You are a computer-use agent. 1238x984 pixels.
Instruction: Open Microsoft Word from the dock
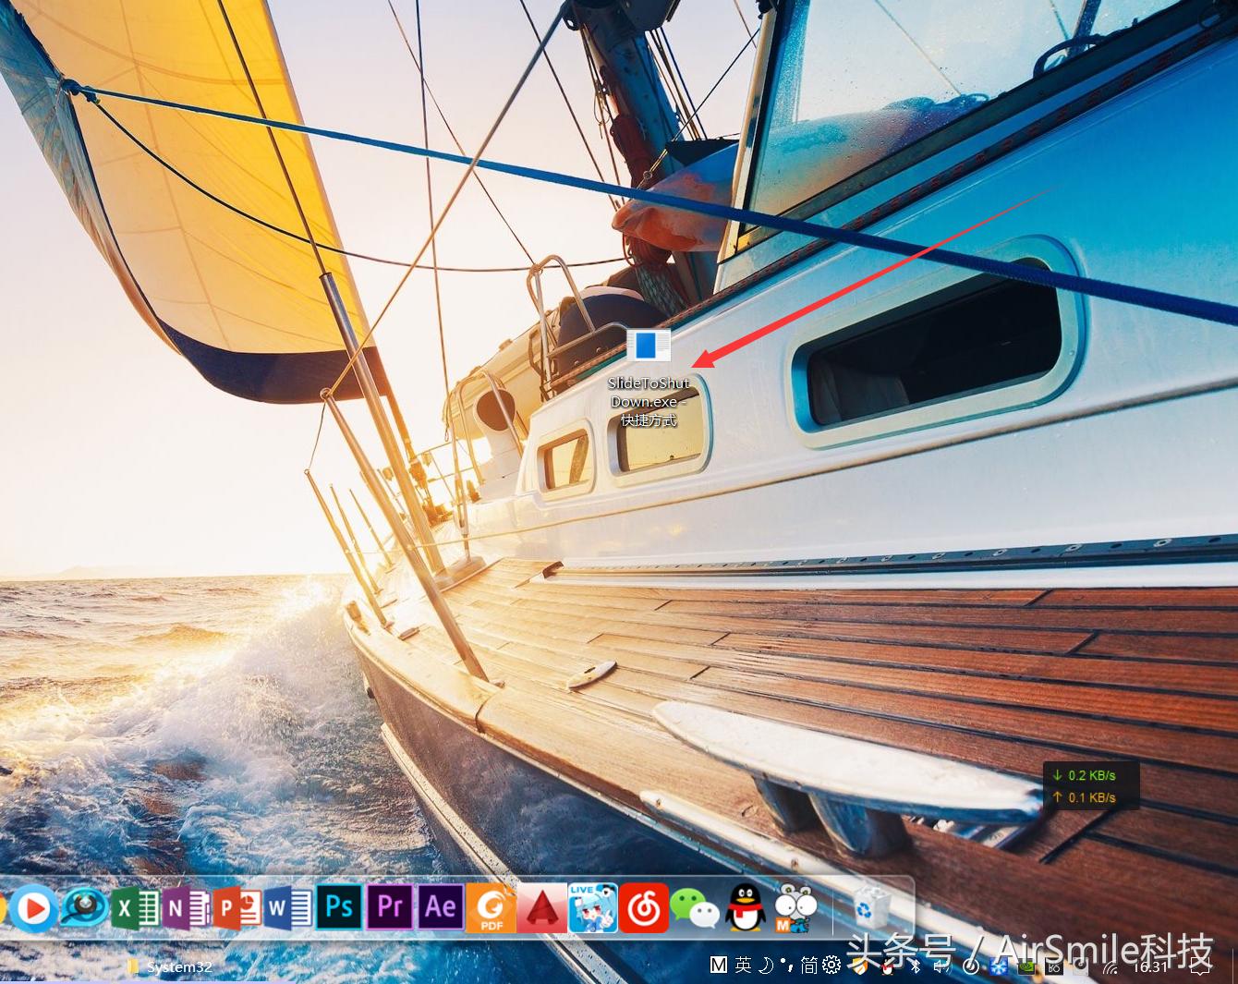click(287, 908)
